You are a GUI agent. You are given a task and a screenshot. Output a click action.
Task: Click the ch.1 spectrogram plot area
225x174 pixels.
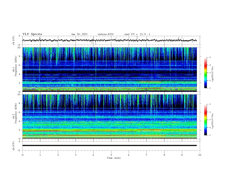click(x=109, y=69)
